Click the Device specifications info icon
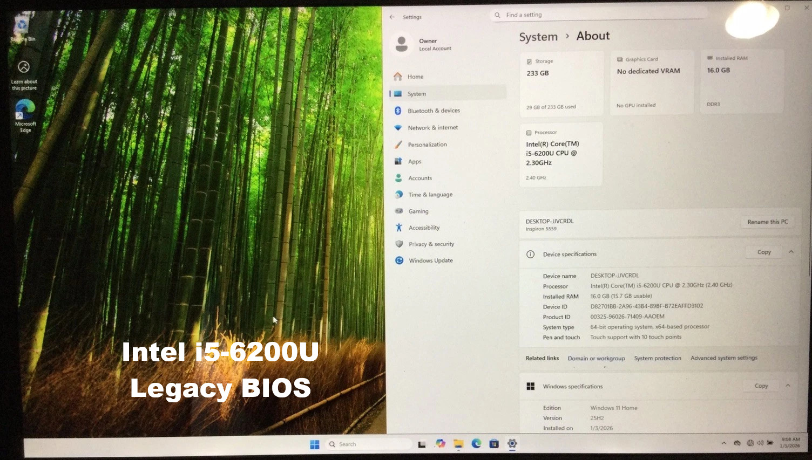 (530, 254)
